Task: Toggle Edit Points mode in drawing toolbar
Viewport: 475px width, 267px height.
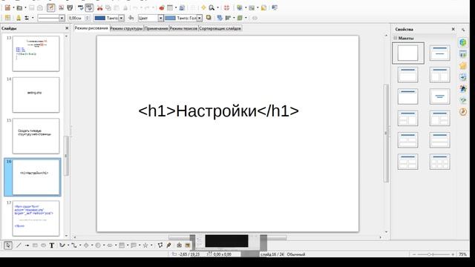Action: tap(160, 245)
